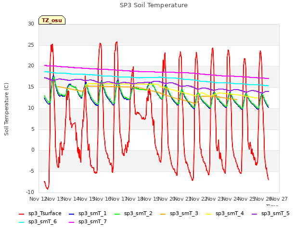Screen dimensions: 308x231
Task: Click the orange sp3_smT_3 legend swatch
Action: [163, 214]
